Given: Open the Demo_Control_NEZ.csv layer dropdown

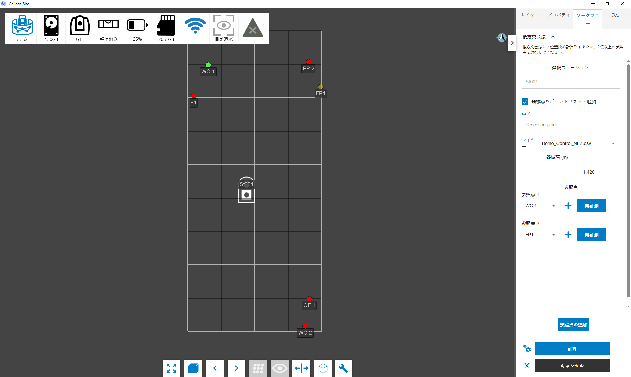Looking at the screenshot, I should click(x=578, y=143).
